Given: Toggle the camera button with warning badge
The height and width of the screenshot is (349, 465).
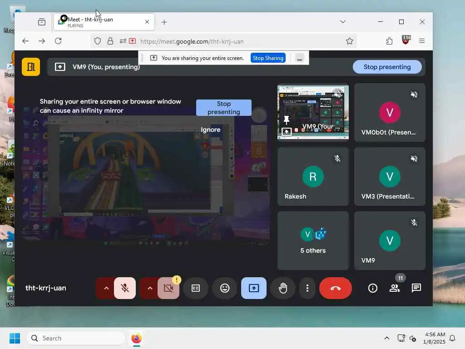Looking at the screenshot, I should coord(168,288).
